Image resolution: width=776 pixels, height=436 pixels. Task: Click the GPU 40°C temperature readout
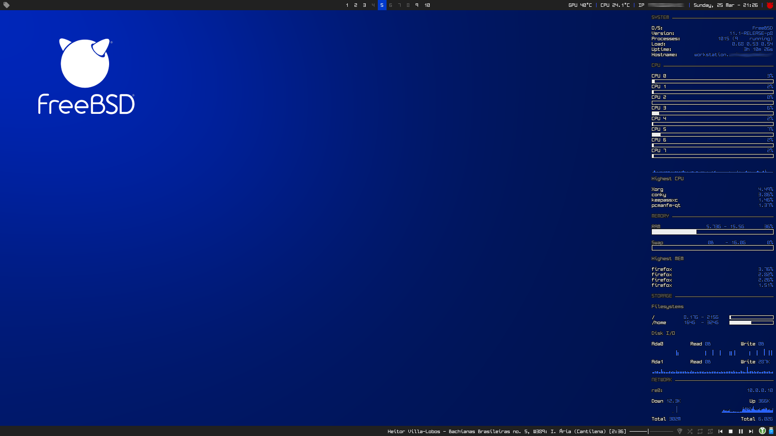click(x=580, y=5)
